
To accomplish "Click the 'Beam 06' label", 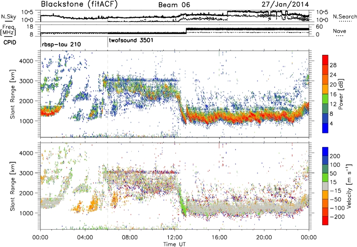I will [x=174, y=5].
